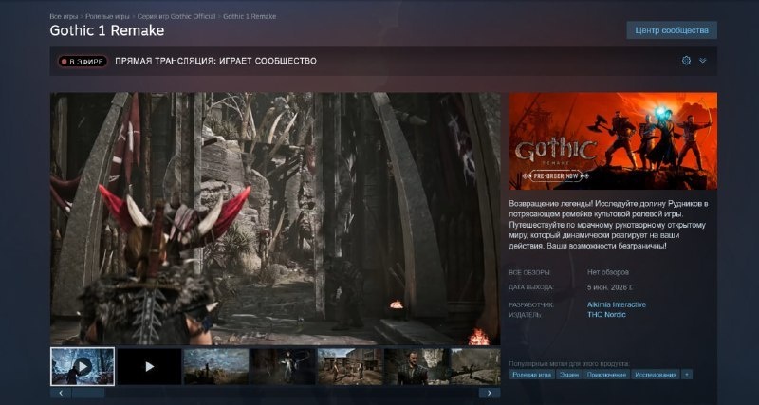Click the thumbnail strip scrollbar handle

click(x=88, y=393)
